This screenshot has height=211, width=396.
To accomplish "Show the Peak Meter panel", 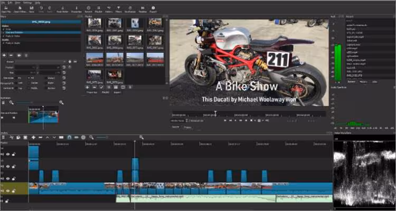I will [62, 9].
